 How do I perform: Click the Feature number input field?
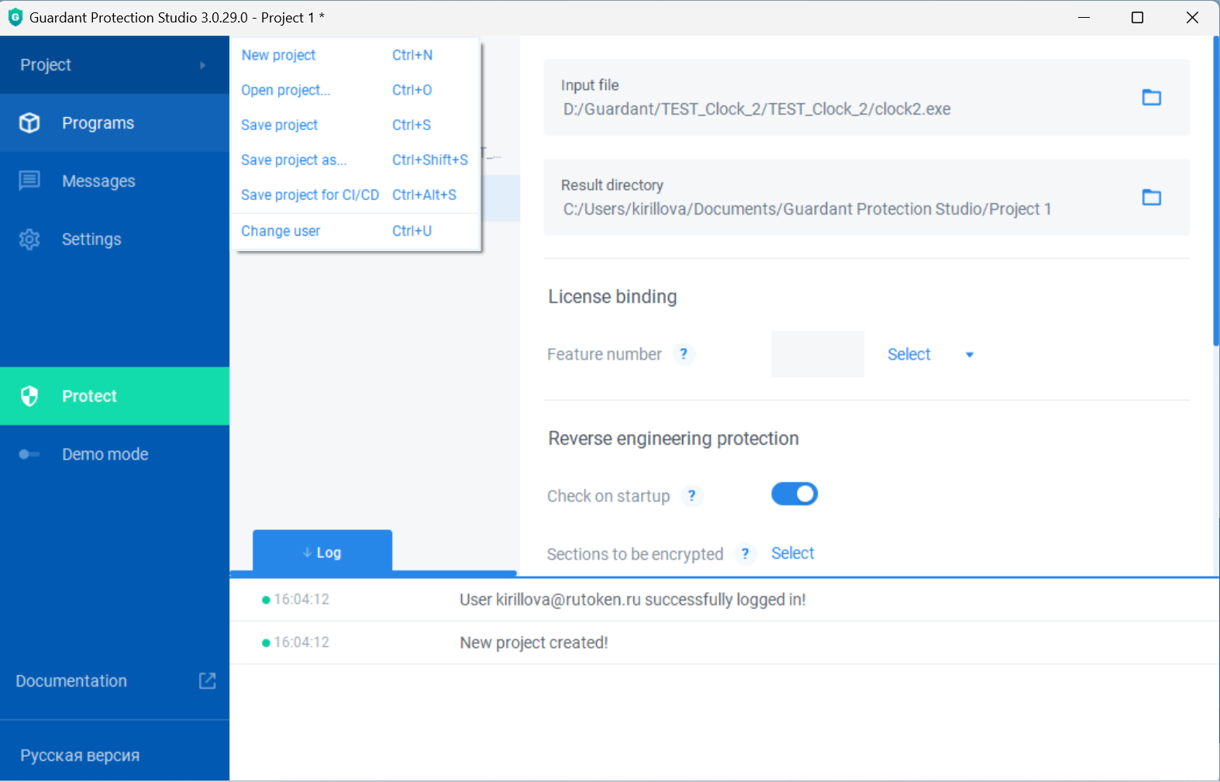click(x=817, y=354)
